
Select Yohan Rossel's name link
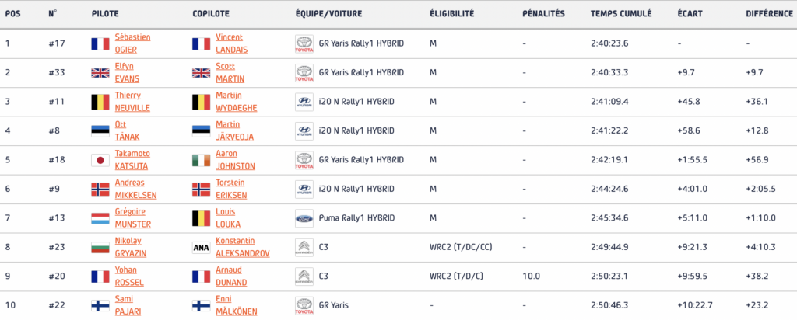[x=129, y=277]
